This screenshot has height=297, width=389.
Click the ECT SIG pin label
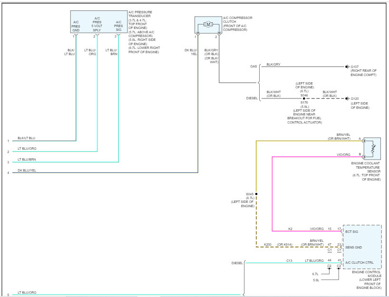click(351, 231)
